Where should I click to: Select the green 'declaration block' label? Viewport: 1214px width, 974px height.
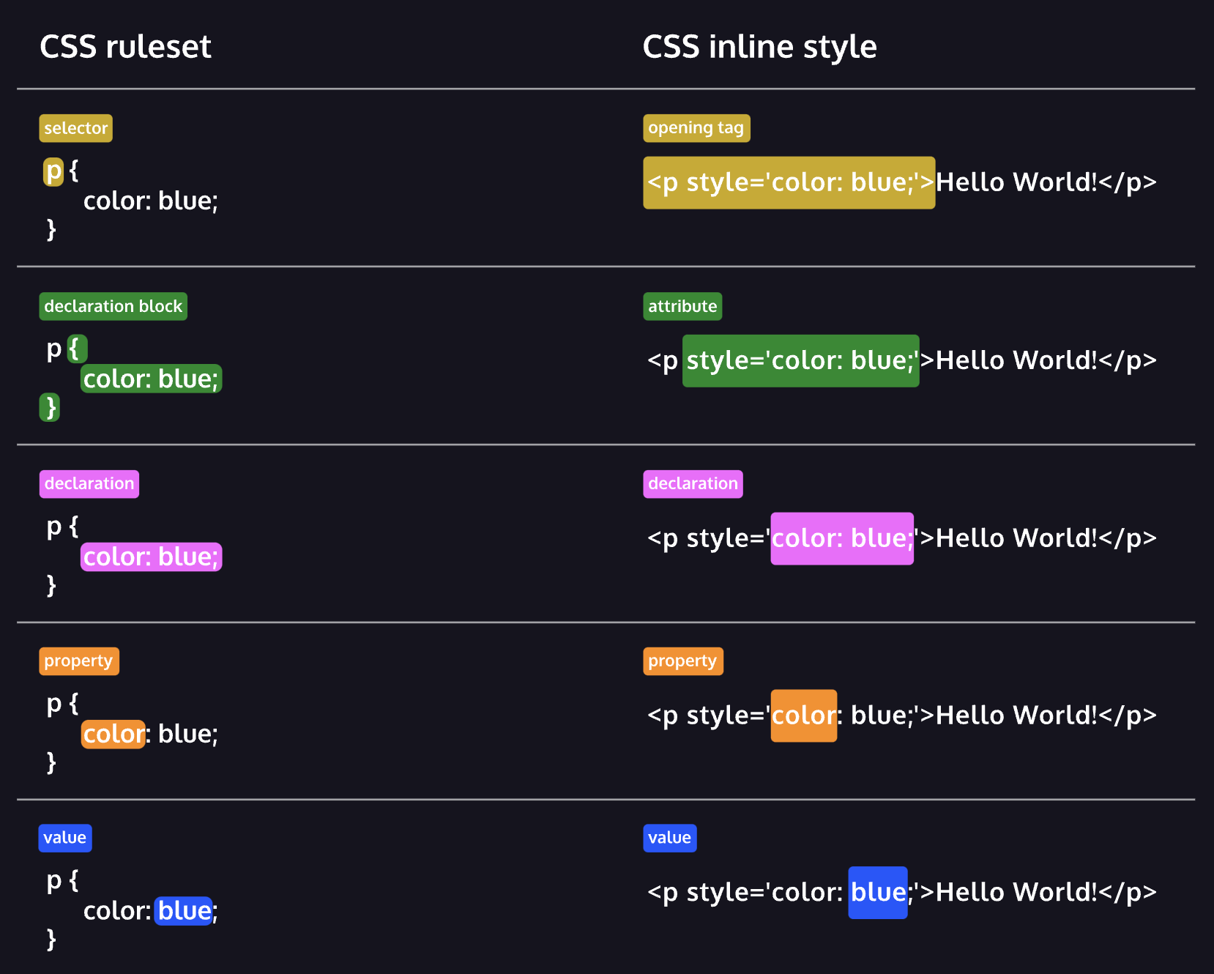[x=113, y=306]
